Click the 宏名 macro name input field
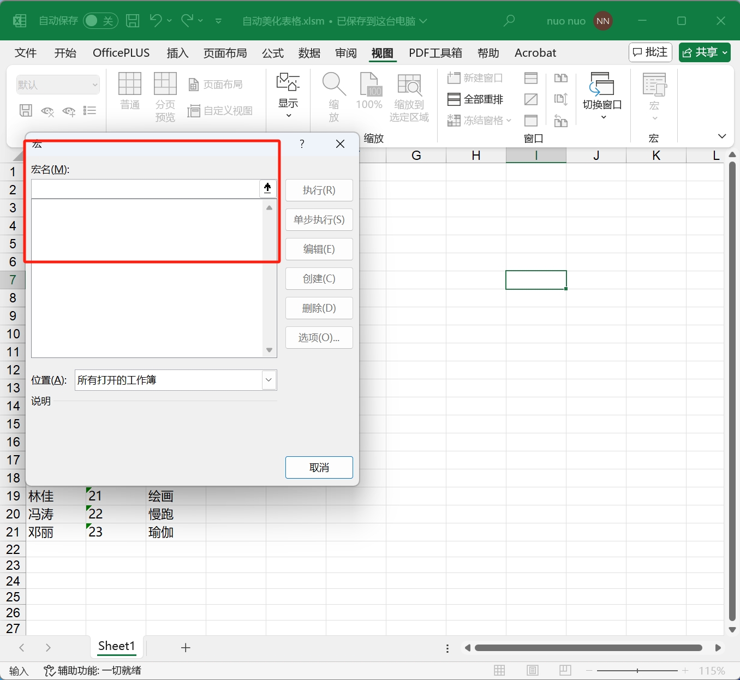740x680 pixels. [145, 189]
